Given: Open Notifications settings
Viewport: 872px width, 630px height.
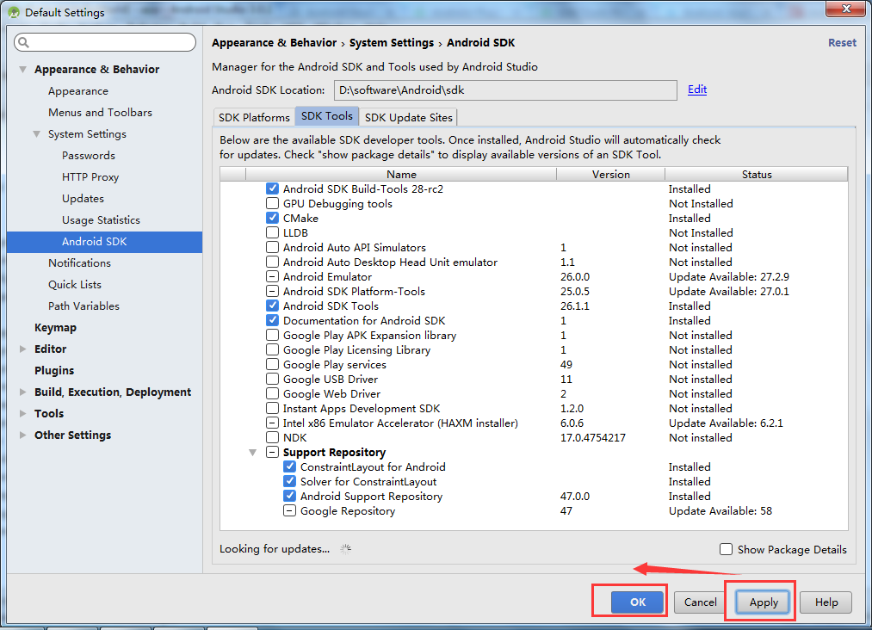Looking at the screenshot, I should [x=79, y=263].
